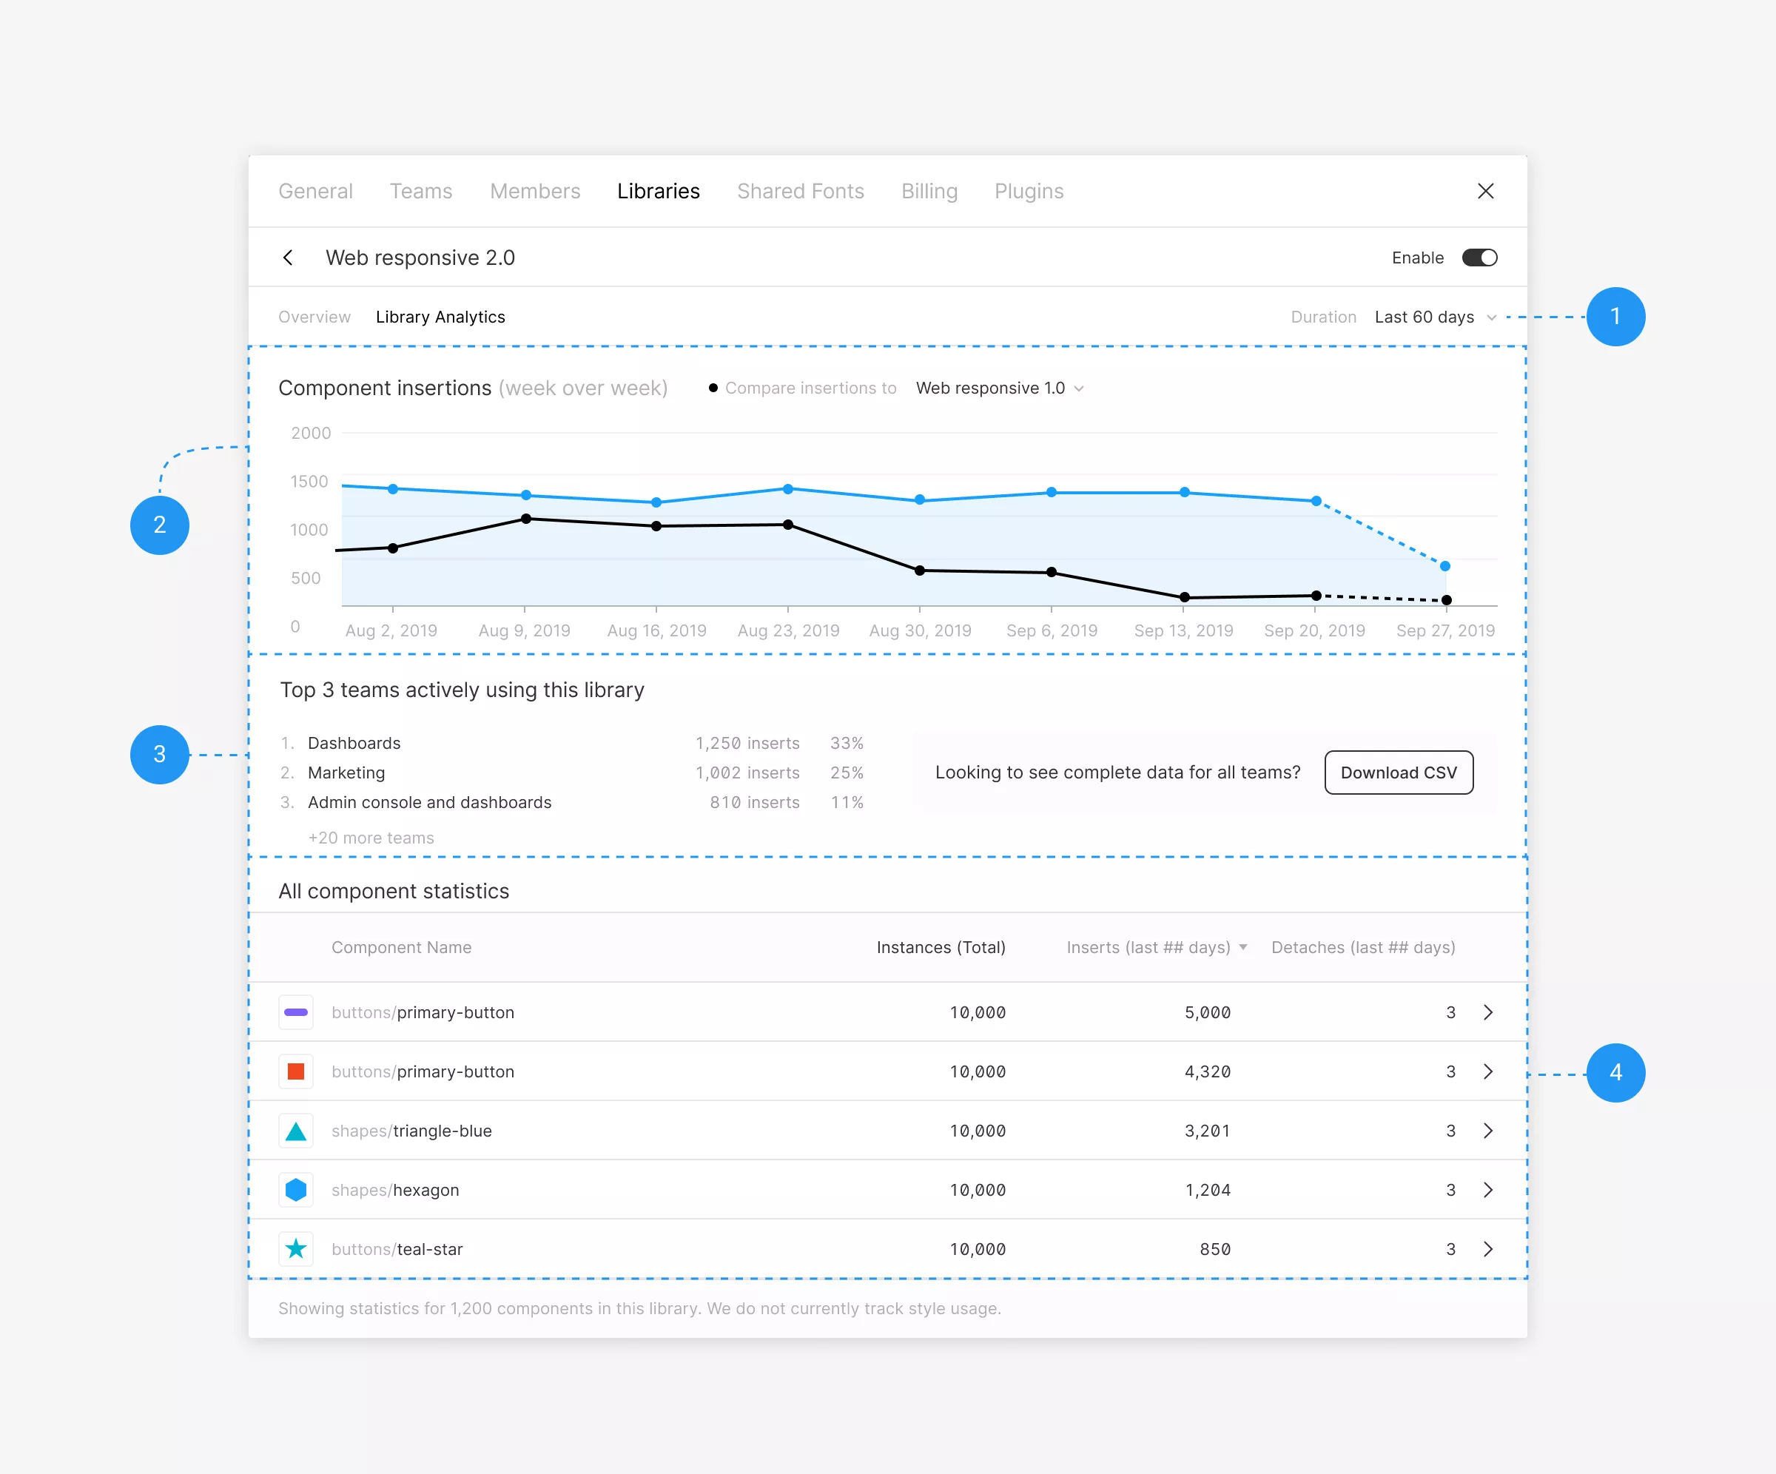This screenshot has width=1776, height=1474.
Task: Click the blue hexagon component icon
Action: [296, 1190]
